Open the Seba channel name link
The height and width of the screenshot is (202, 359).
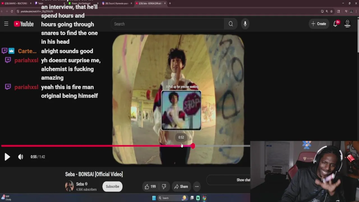[x=80, y=184]
